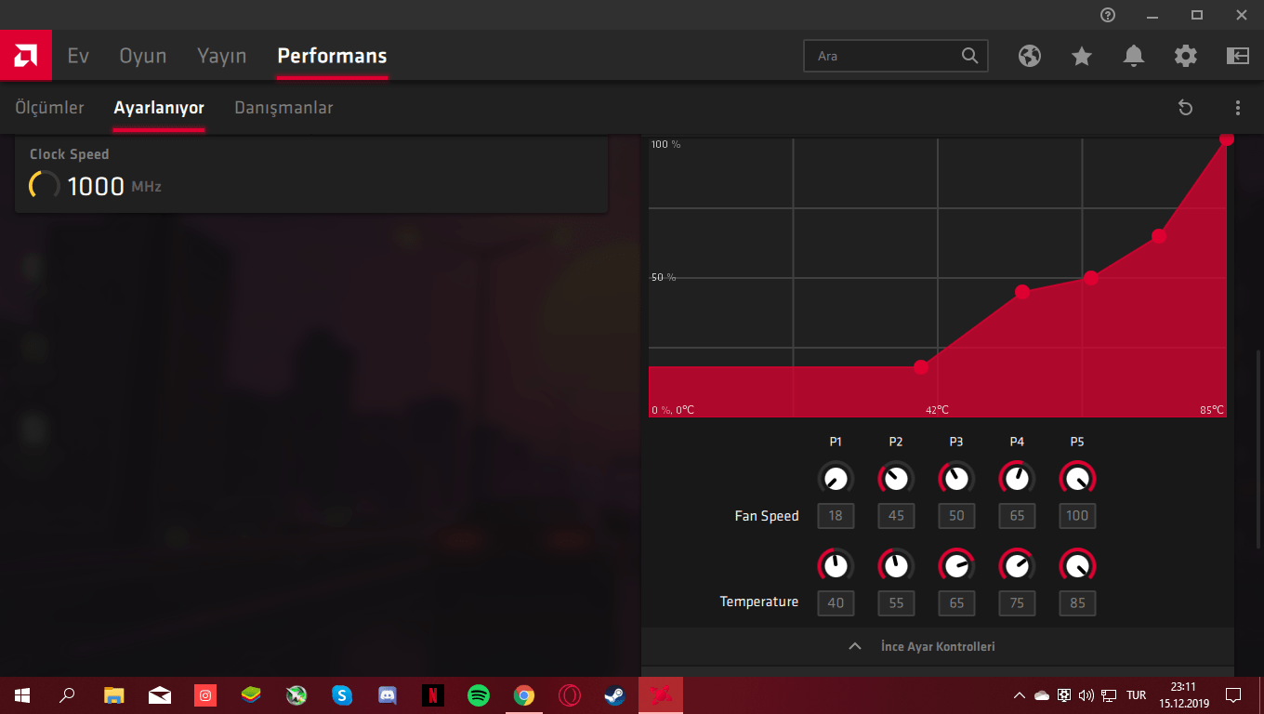Select the Ayarlanıyor sub-tab
The image size is (1264, 714).
159,108
